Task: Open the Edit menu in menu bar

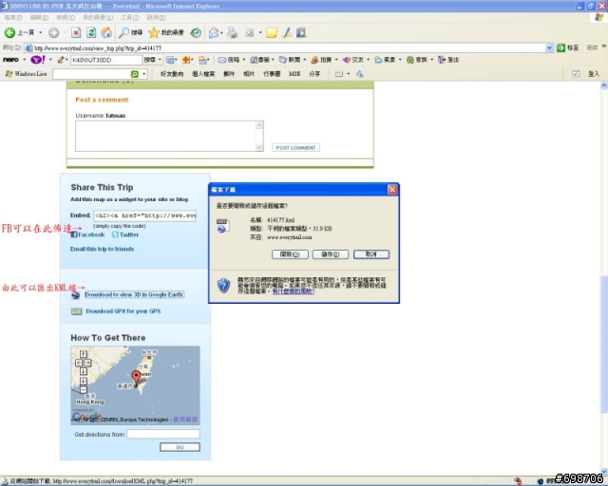Action: click(39, 18)
